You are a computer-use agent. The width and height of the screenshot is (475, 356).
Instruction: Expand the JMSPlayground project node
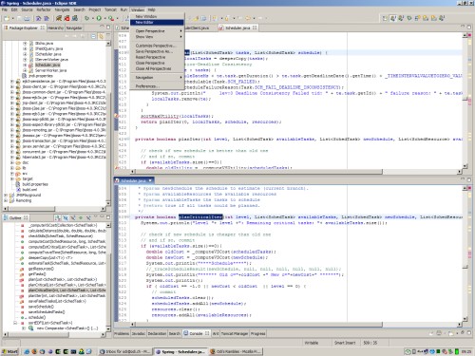(x=6, y=195)
